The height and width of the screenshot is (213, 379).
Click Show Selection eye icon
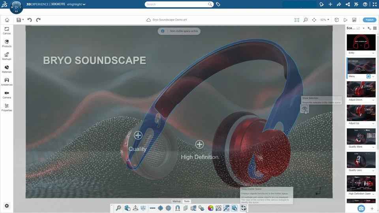point(304,108)
